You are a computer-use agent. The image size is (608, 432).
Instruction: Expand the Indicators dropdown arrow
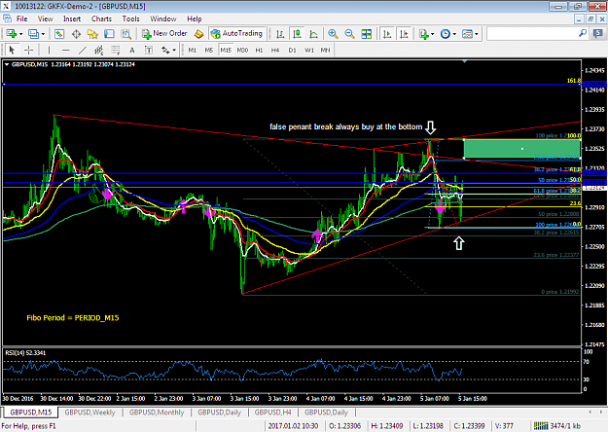(x=432, y=34)
